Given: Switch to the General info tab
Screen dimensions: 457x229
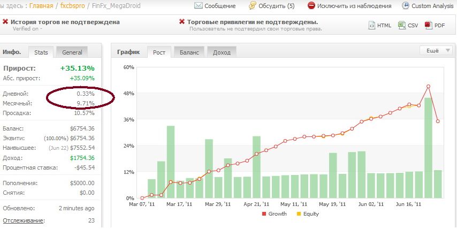Looking at the screenshot, I should [72, 52].
